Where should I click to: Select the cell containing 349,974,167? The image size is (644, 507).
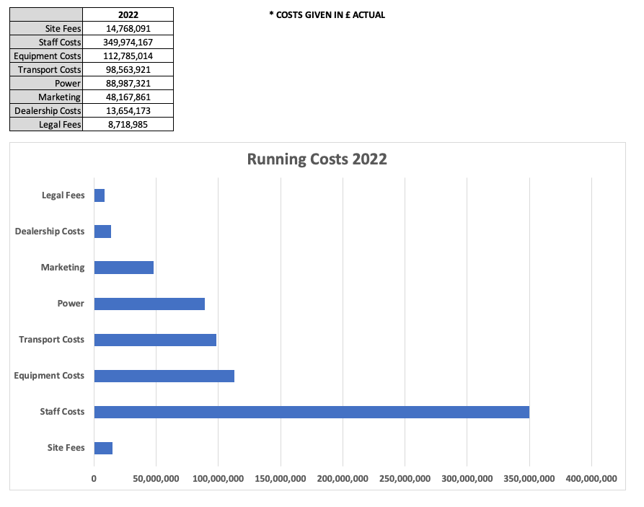[x=128, y=42]
